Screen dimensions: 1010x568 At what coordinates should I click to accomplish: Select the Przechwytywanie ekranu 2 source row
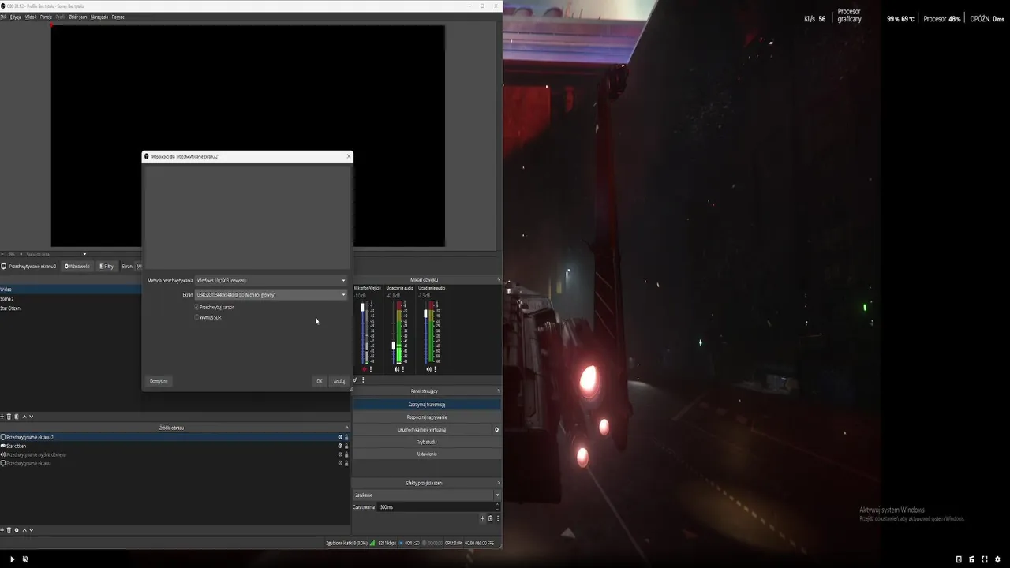(174, 437)
